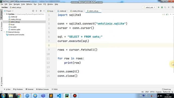
Task: Open Windows Start menu
Action: pos(3,96)
